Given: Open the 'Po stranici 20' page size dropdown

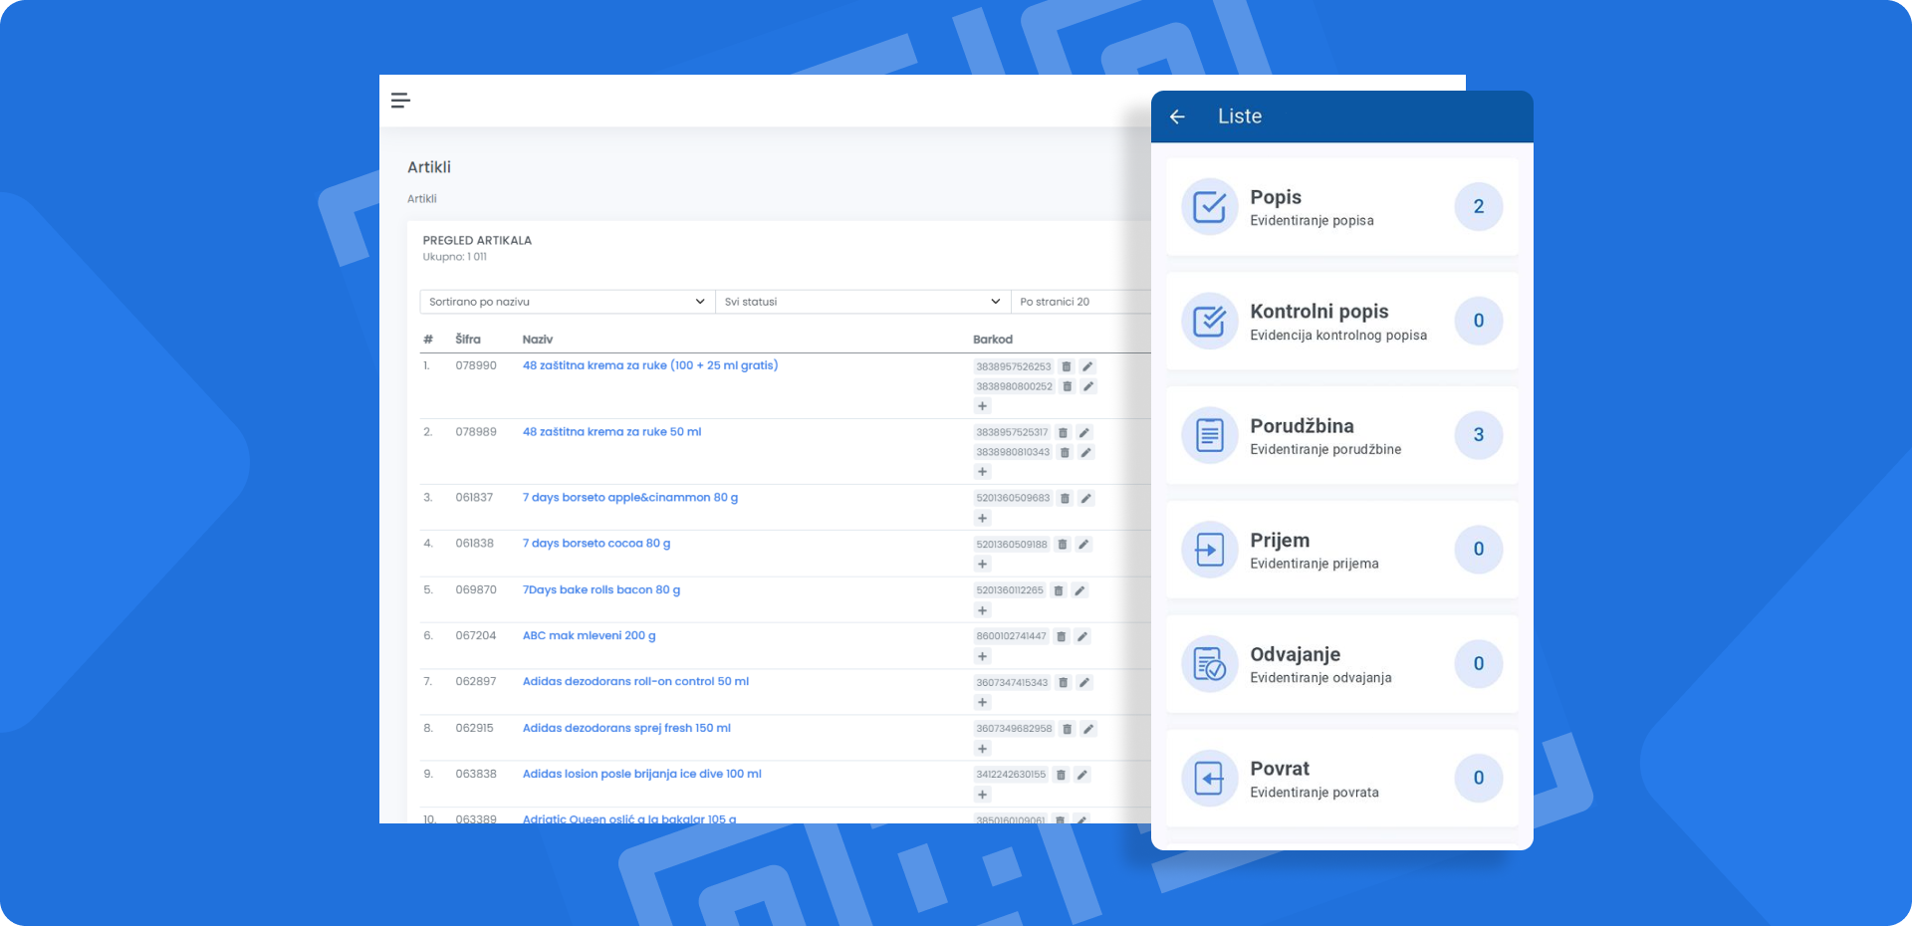Looking at the screenshot, I should pos(1081,302).
